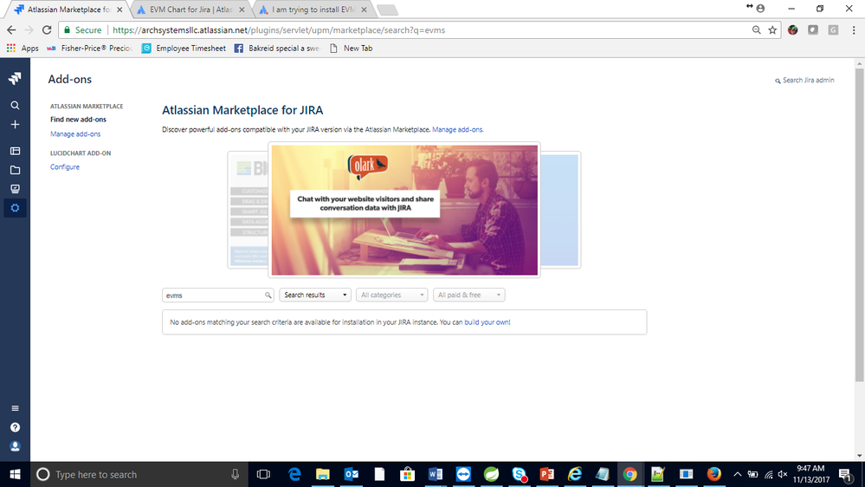
Task: Click the gray square extension icon left of G
Action: click(x=813, y=30)
